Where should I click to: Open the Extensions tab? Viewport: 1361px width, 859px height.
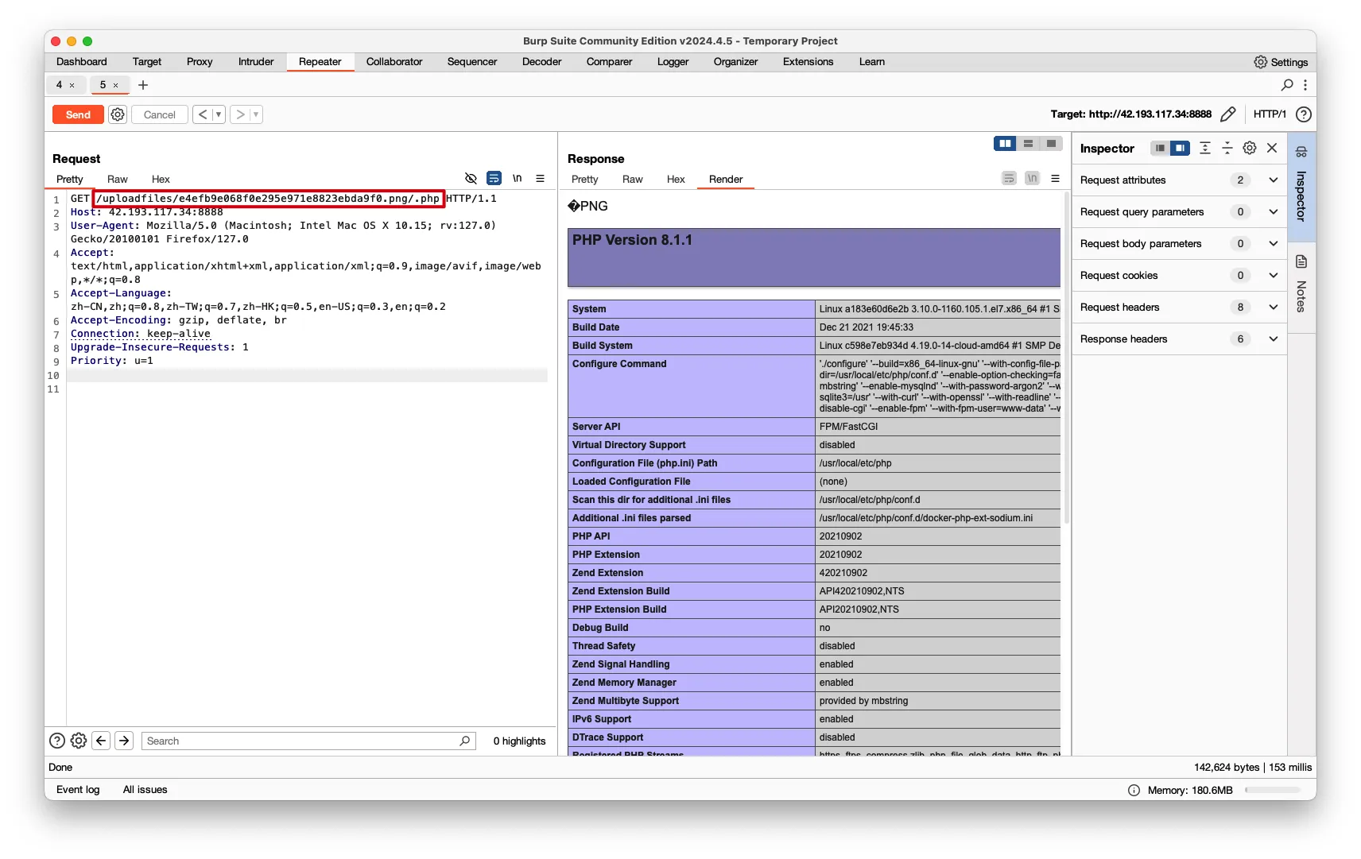click(808, 62)
